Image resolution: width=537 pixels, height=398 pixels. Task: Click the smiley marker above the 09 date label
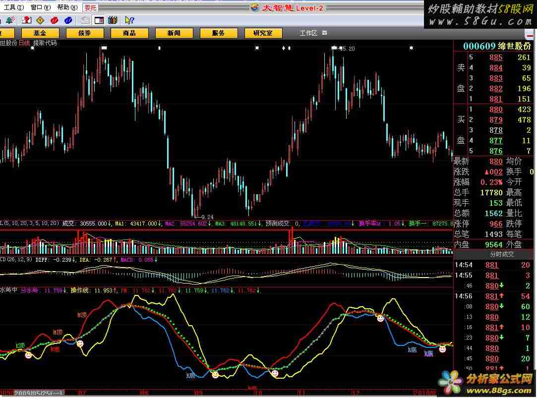pyautogui.click(x=215, y=375)
